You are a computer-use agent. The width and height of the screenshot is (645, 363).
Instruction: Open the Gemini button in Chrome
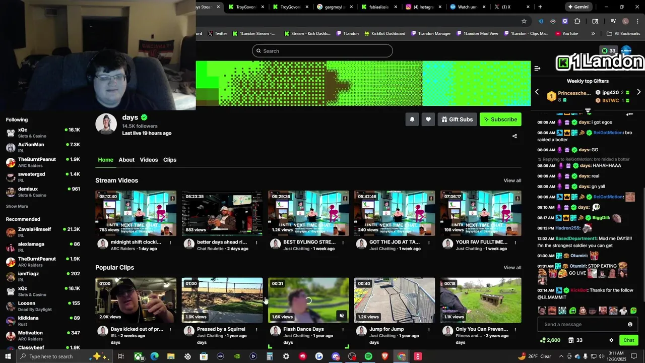pyautogui.click(x=578, y=7)
